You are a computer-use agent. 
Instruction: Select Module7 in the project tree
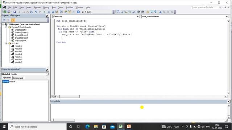click(x=18, y=62)
